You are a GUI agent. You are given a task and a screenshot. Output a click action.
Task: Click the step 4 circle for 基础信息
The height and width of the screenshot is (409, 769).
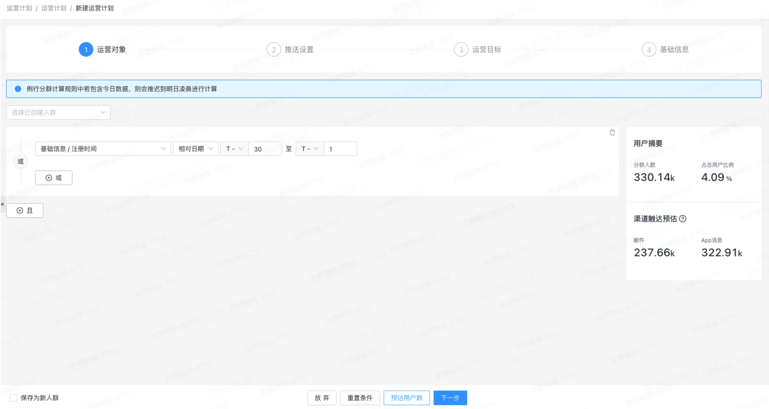649,49
